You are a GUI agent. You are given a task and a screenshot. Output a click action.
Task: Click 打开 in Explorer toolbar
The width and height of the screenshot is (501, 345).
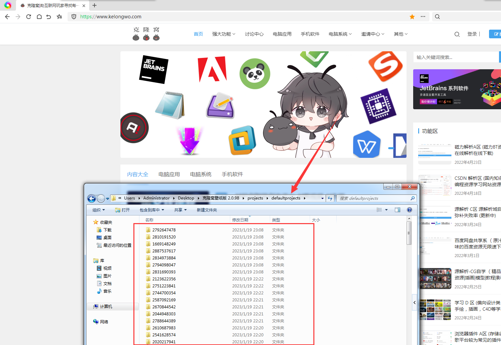122,210
